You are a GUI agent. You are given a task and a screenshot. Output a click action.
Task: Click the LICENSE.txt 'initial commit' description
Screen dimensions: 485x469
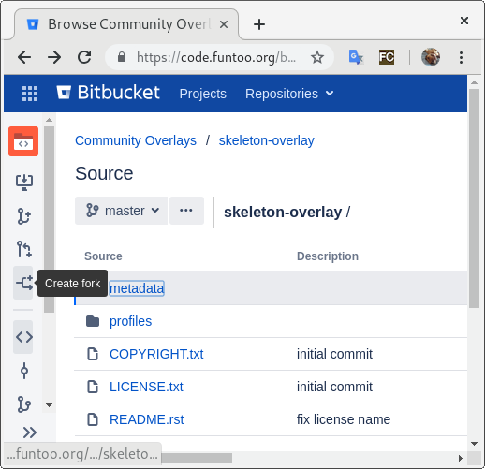pyautogui.click(x=334, y=387)
